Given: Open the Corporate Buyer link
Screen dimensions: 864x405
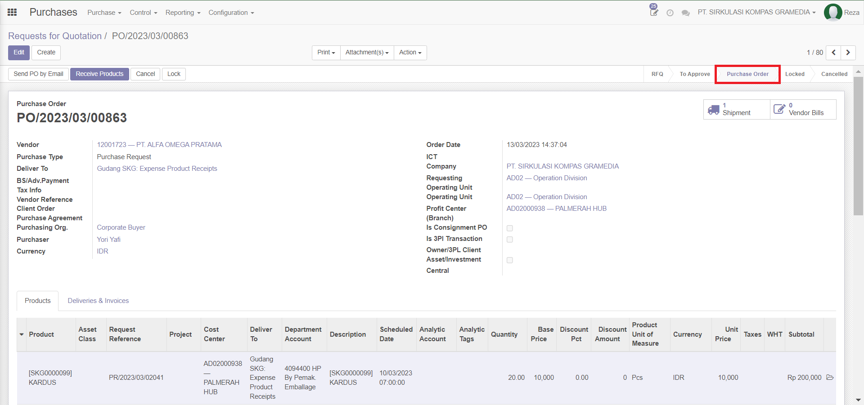Looking at the screenshot, I should click(x=121, y=227).
